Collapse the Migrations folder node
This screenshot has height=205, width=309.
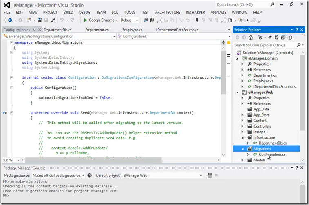[242, 149]
